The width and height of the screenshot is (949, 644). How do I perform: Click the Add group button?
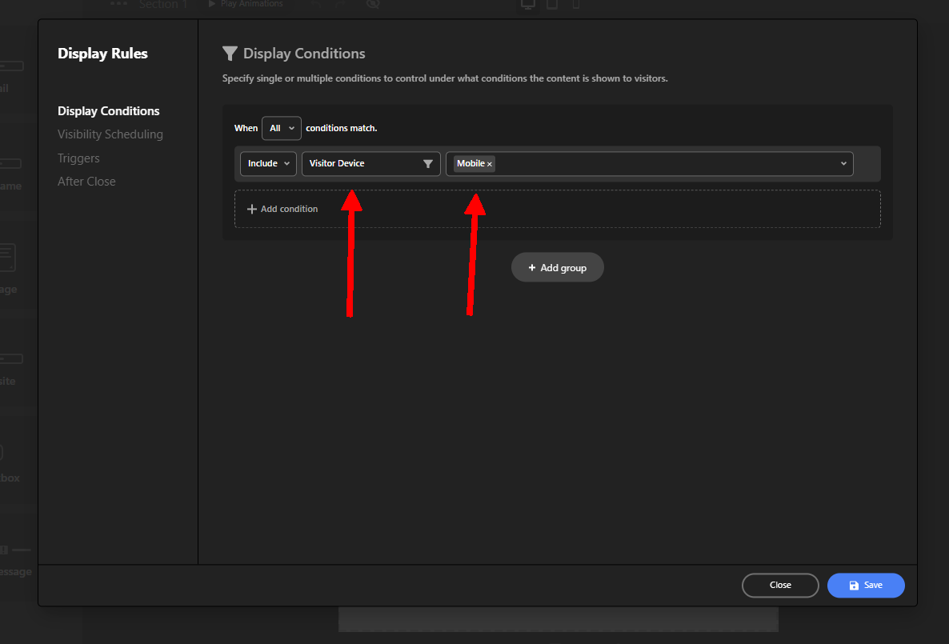tap(558, 267)
